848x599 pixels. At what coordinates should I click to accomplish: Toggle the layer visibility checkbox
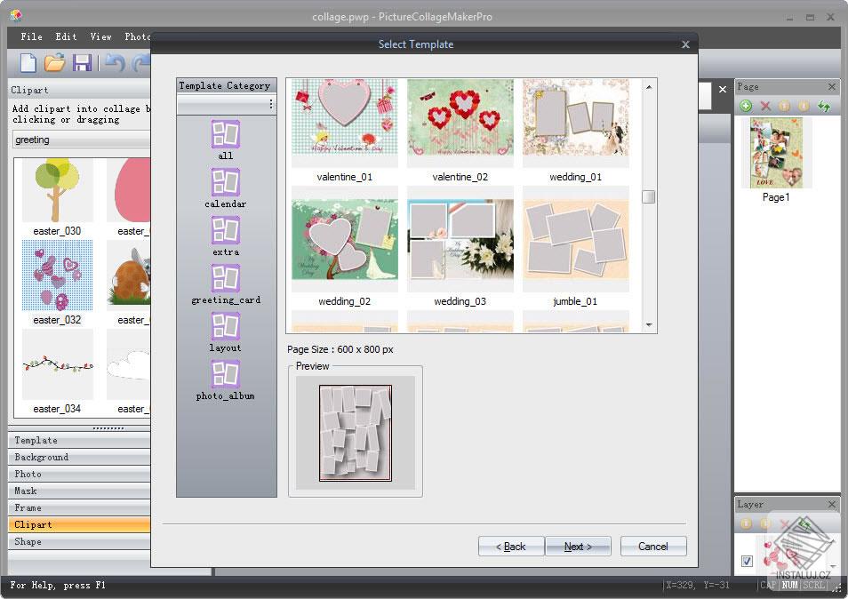(747, 561)
